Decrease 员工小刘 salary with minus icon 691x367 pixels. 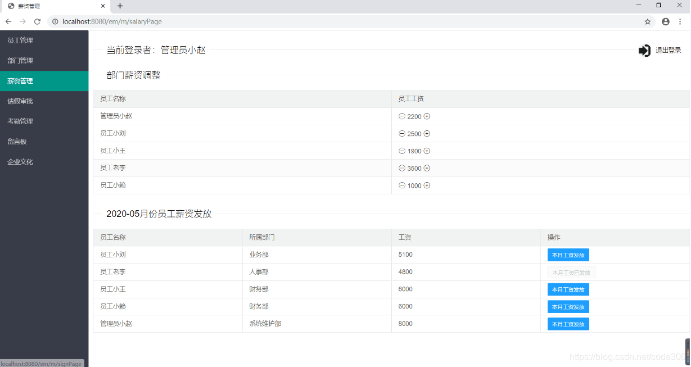(402, 134)
